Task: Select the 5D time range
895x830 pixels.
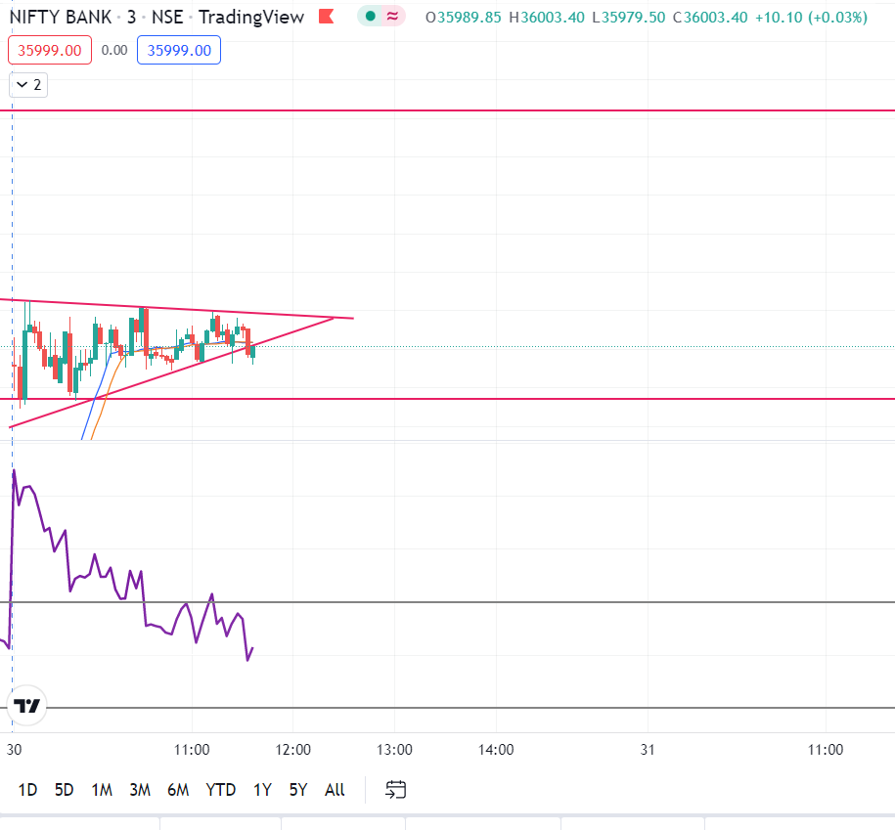Action: coord(64,790)
